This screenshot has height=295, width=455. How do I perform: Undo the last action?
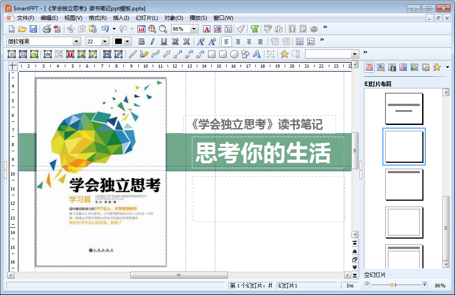(105, 29)
